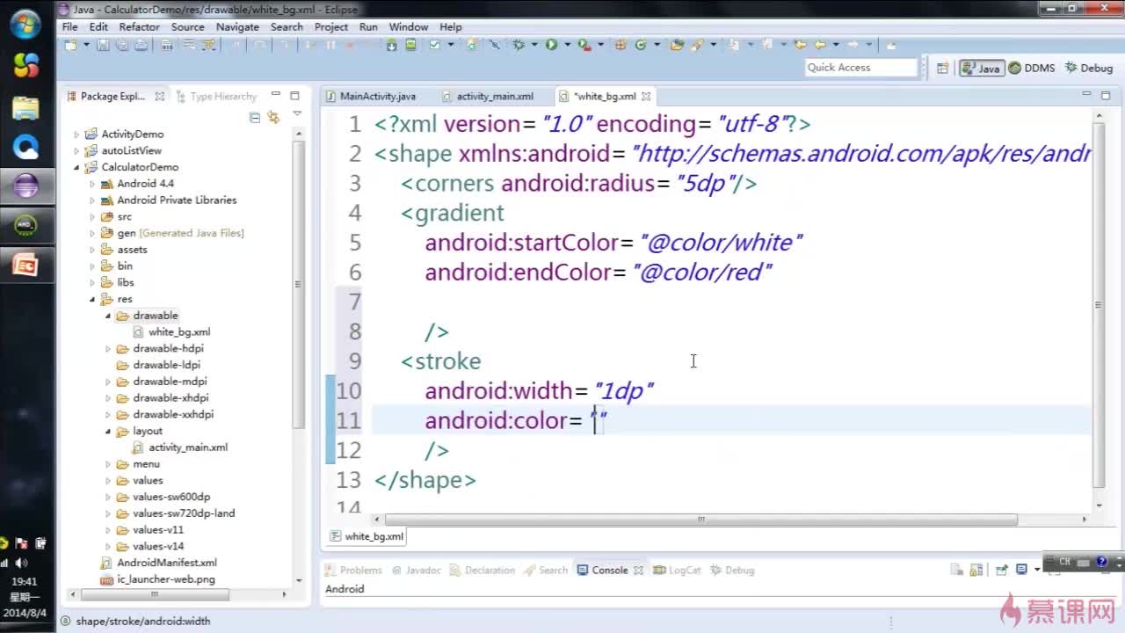Click the Save toolbar icon
Screen dimensions: 1125x633
(103, 45)
